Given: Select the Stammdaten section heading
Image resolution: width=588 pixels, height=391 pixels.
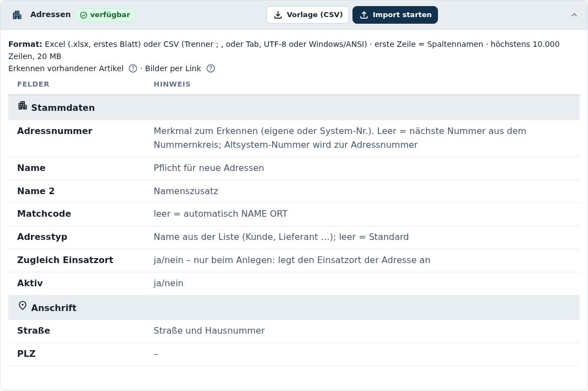Looking at the screenshot, I should (63, 108).
